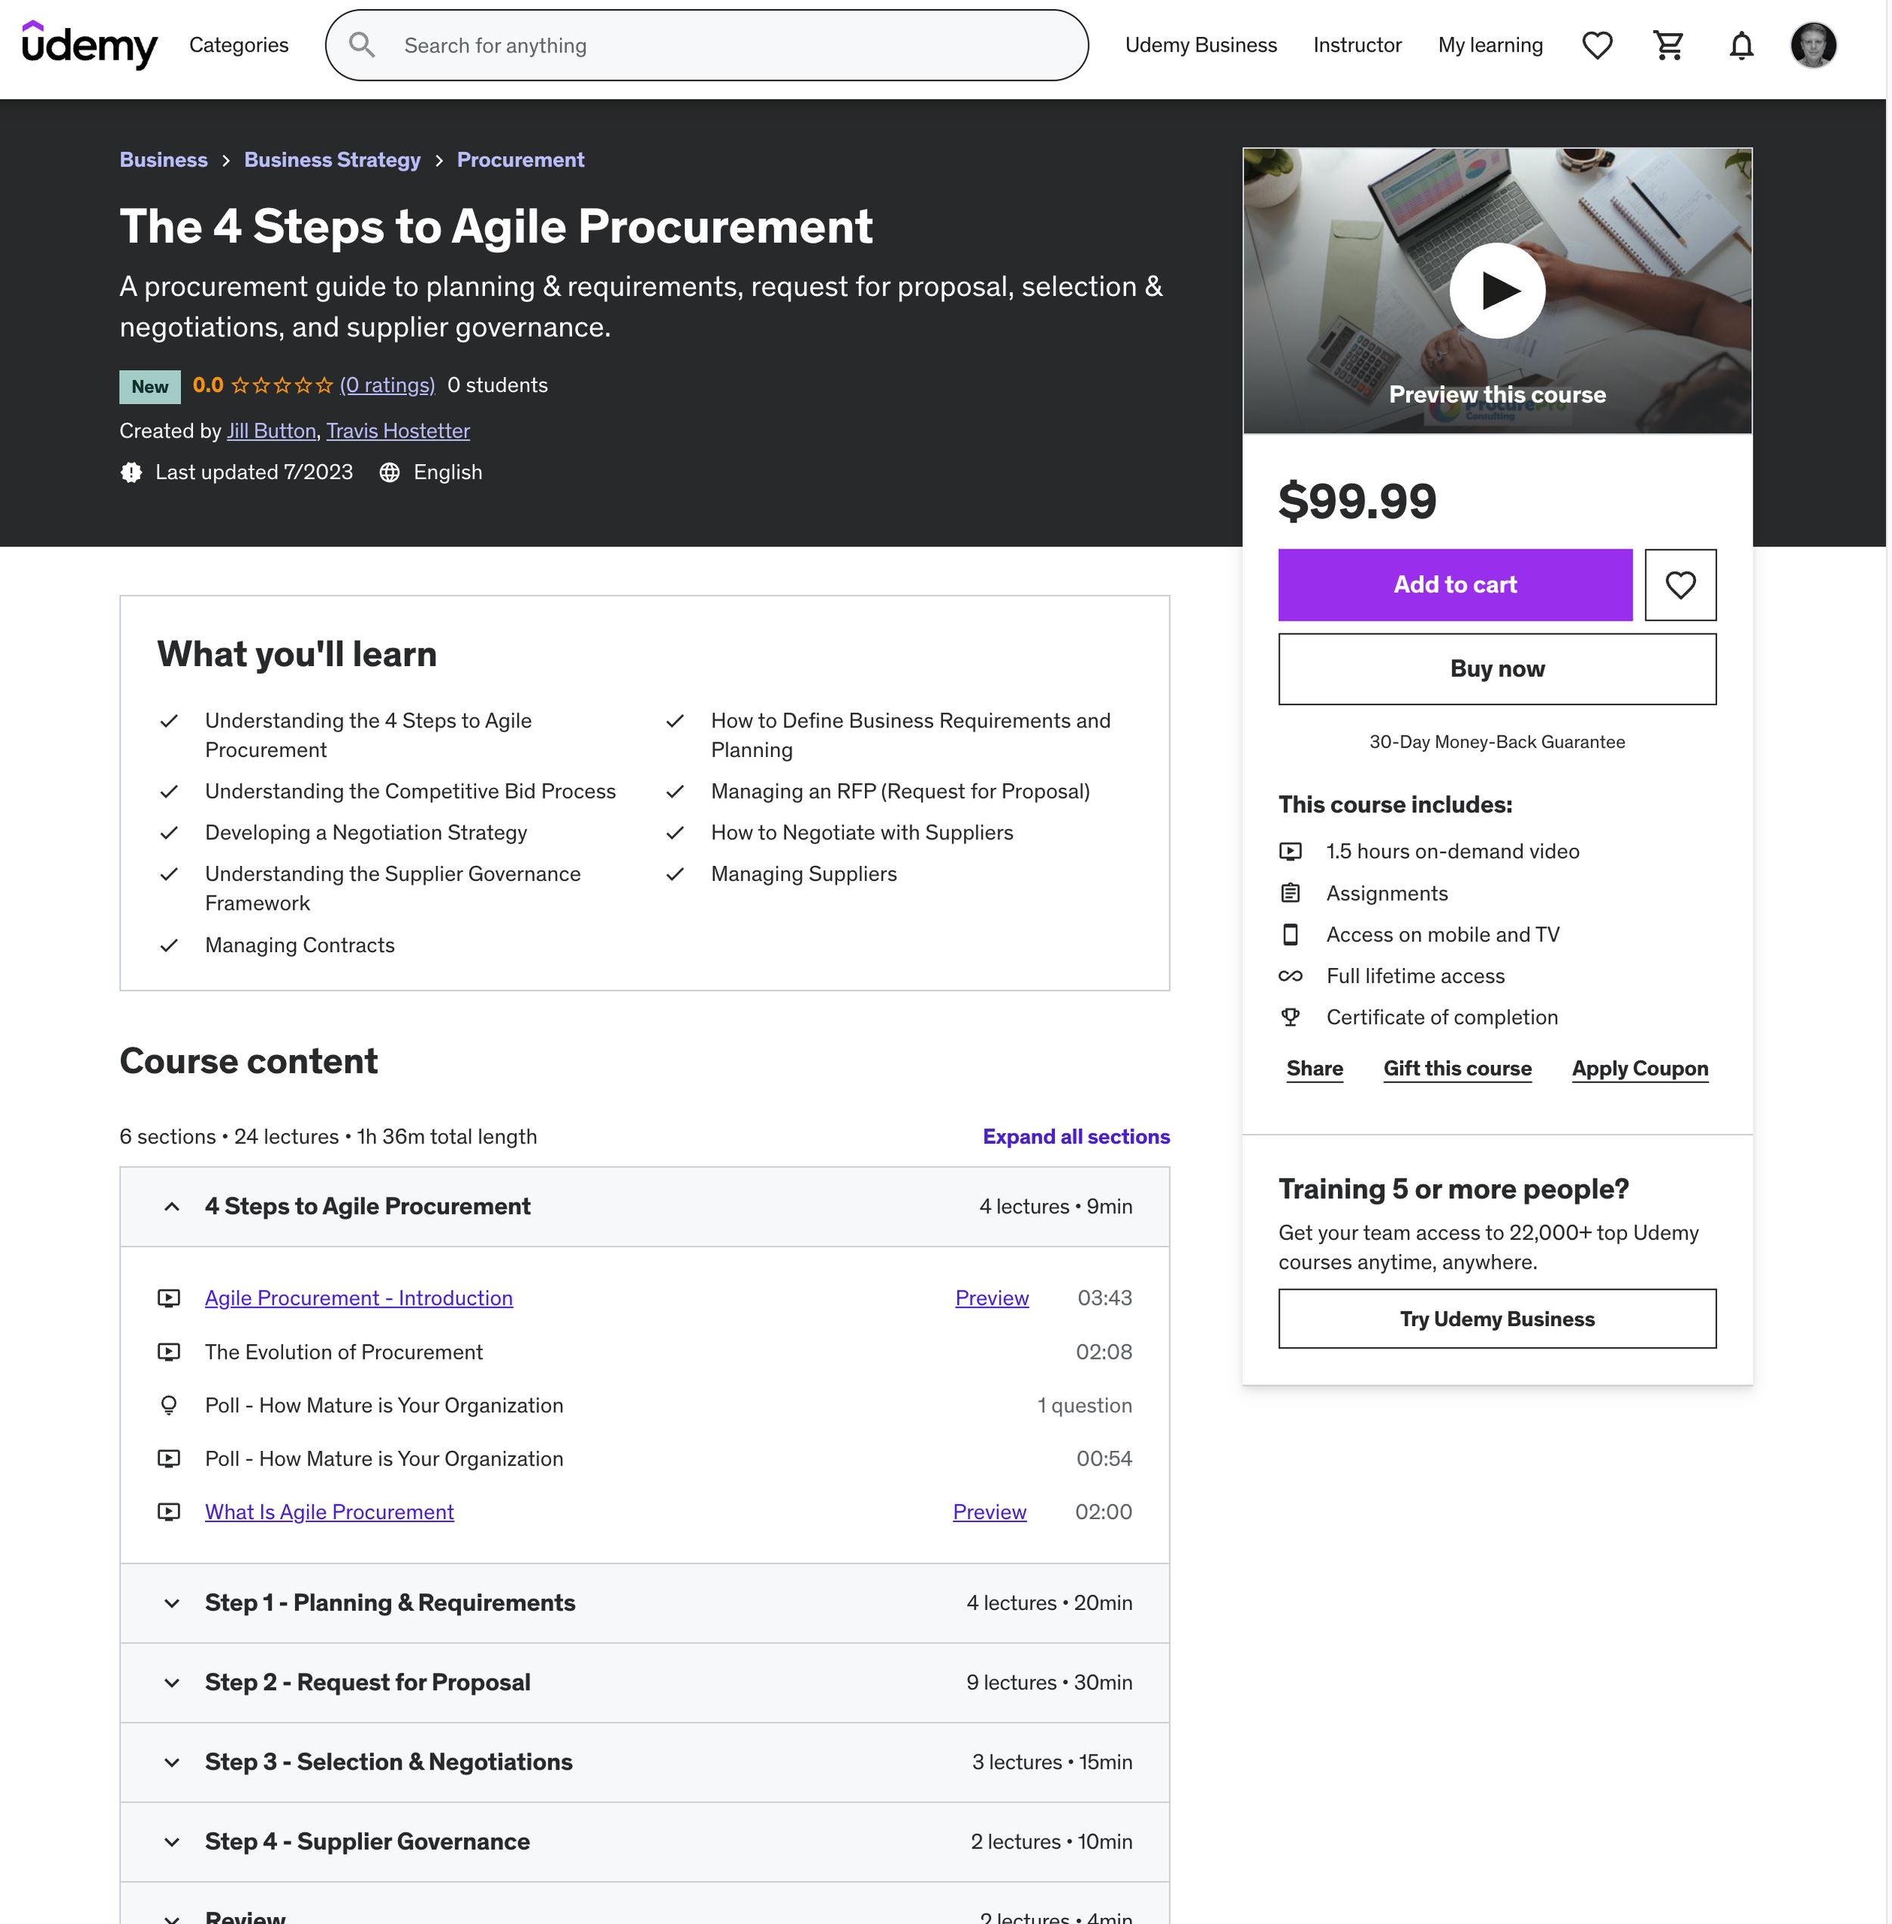This screenshot has width=1892, height=1924.
Task: Open the shopping cart icon
Action: coord(1669,45)
